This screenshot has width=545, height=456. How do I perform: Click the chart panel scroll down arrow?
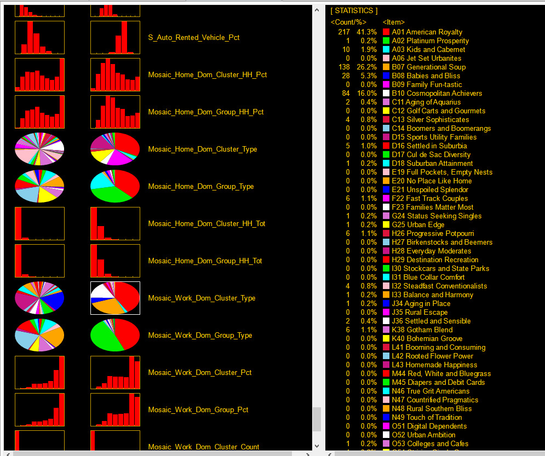pyautogui.click(x=317, y=446)
